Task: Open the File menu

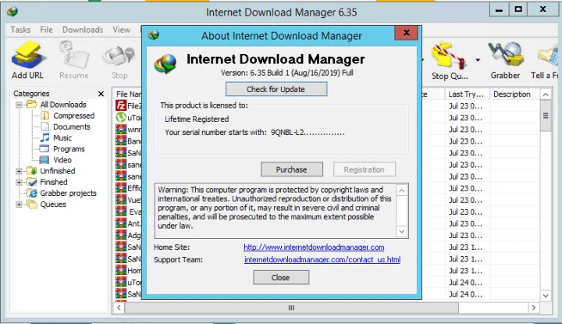Action: click(x=46, y=30)
